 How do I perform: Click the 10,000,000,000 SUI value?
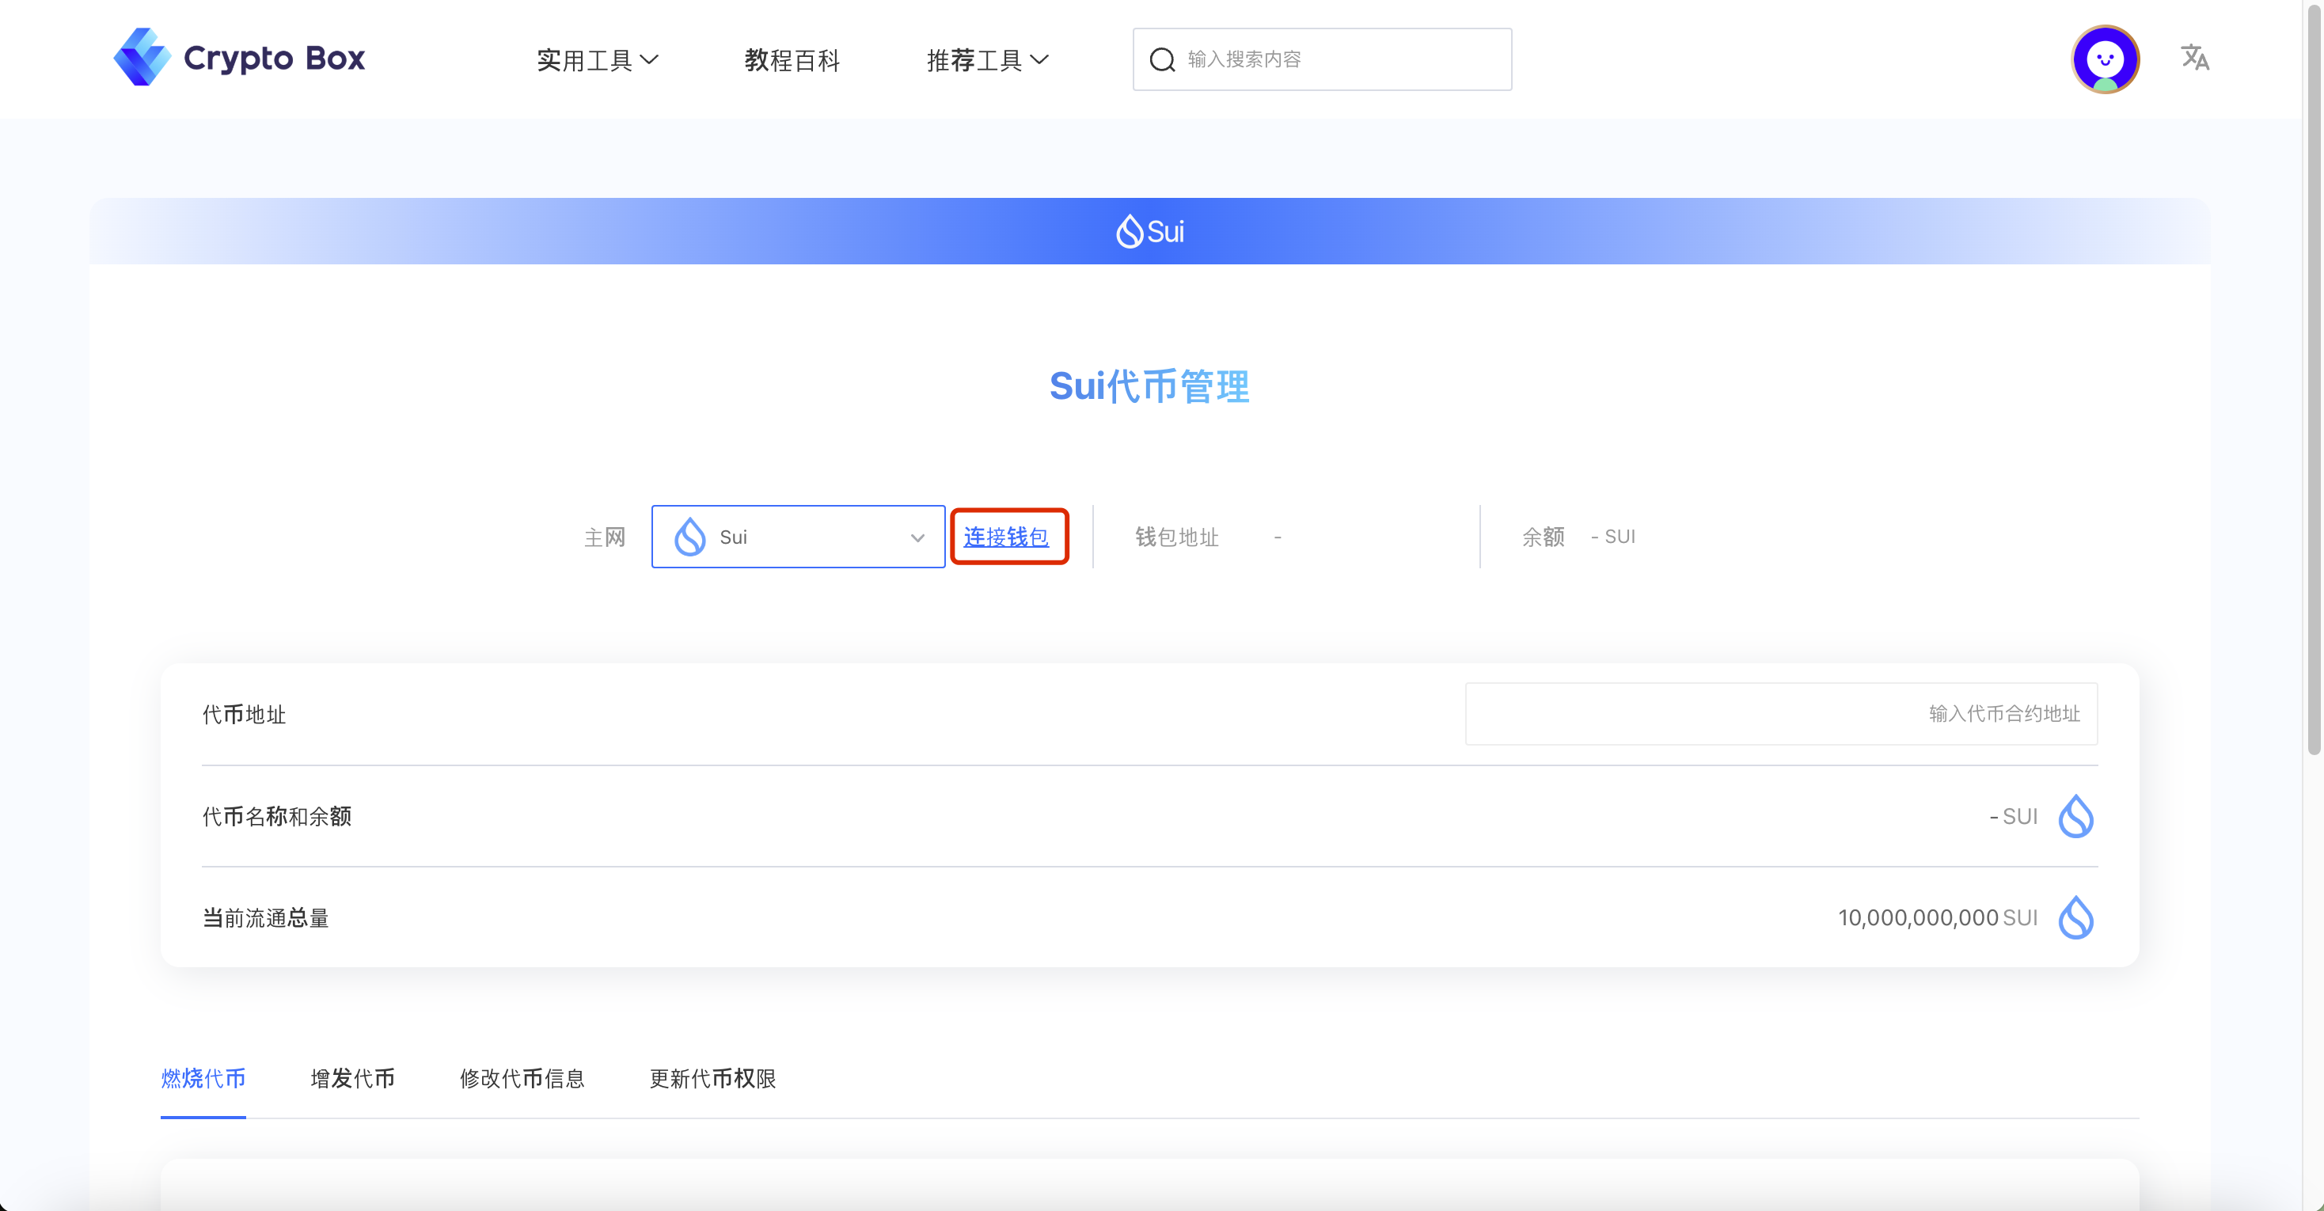coord(1938,917)
